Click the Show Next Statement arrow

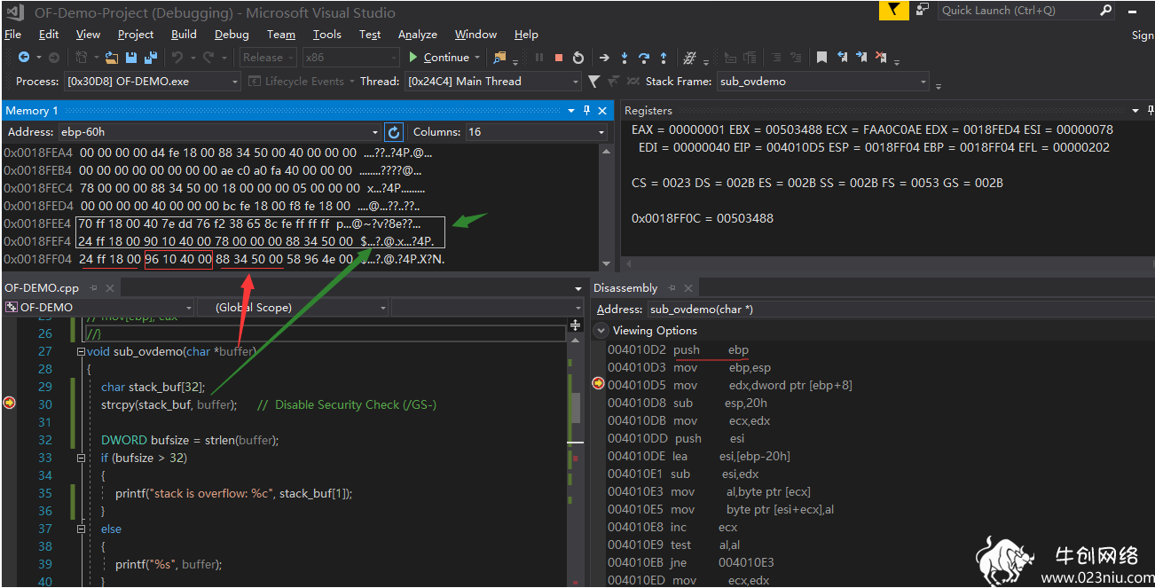point(604,58)
